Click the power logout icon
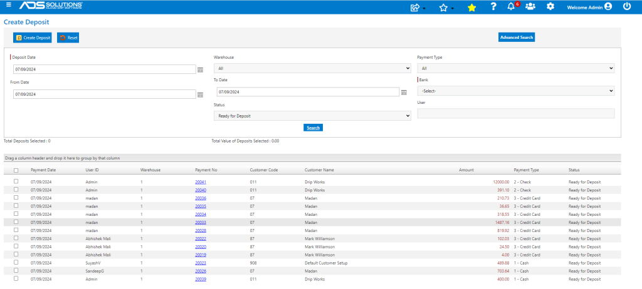The image size is (642, 289). (x=627, y=6)
